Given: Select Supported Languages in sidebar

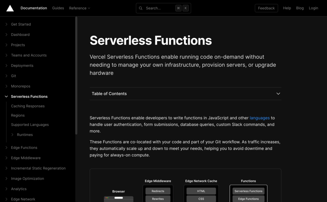Looking at the screenshot, I should pyautogui.click(x=30, y=125).
